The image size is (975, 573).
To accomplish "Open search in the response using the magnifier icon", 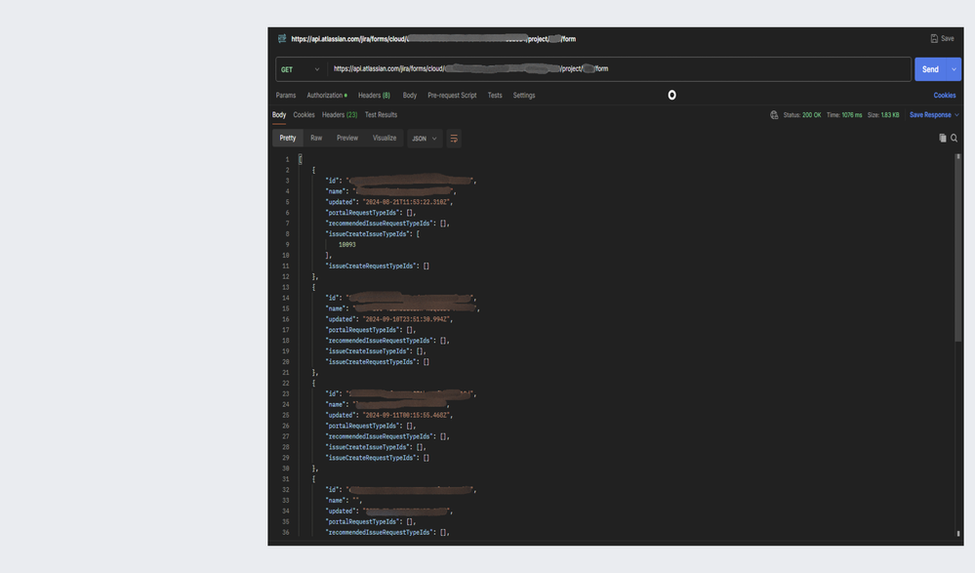I will click(954, 138).
